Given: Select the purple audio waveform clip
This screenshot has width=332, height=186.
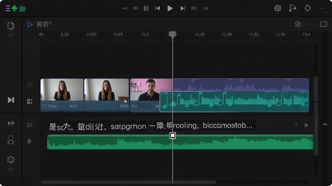Looking at the screenshot, I should click(x=241, y=85).
